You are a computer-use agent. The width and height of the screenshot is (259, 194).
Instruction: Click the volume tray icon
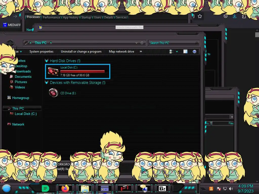point(231,188)
